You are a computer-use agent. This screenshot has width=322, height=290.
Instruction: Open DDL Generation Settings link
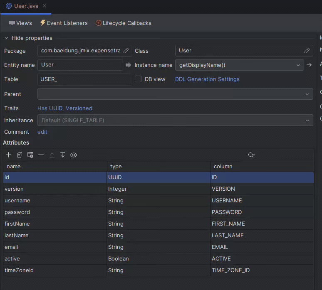tap(207, 79)
